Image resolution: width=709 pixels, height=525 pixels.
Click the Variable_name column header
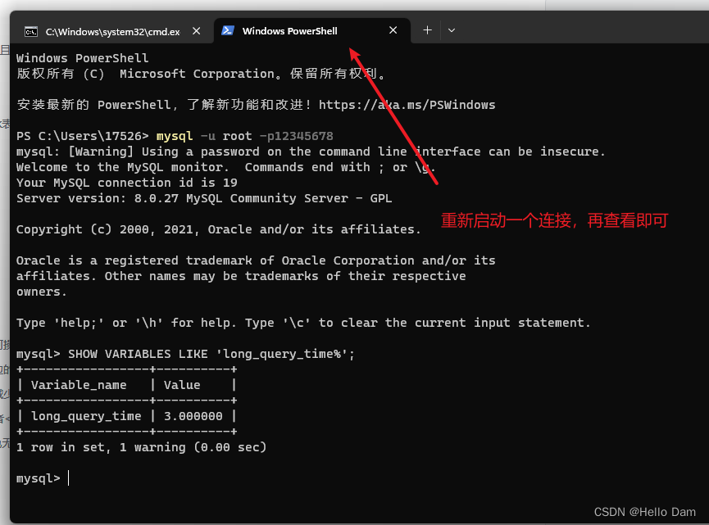coord(79,385)
